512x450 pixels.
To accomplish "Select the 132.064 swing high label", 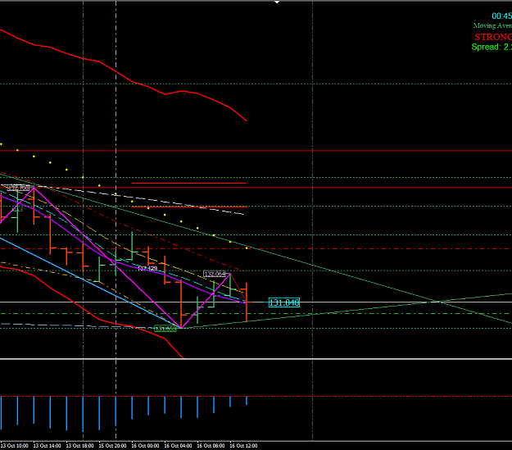I will pyautogui.click(x=215, y=274).
